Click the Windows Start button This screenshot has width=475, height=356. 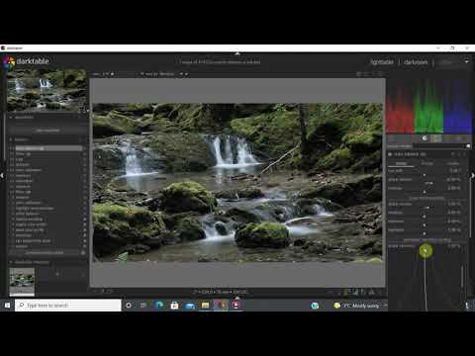(7, 306)
